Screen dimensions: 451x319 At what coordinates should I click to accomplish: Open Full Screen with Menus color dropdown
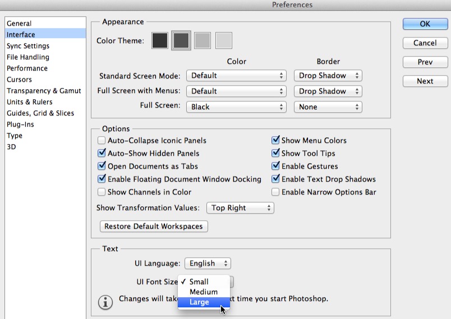coord(236,91)
